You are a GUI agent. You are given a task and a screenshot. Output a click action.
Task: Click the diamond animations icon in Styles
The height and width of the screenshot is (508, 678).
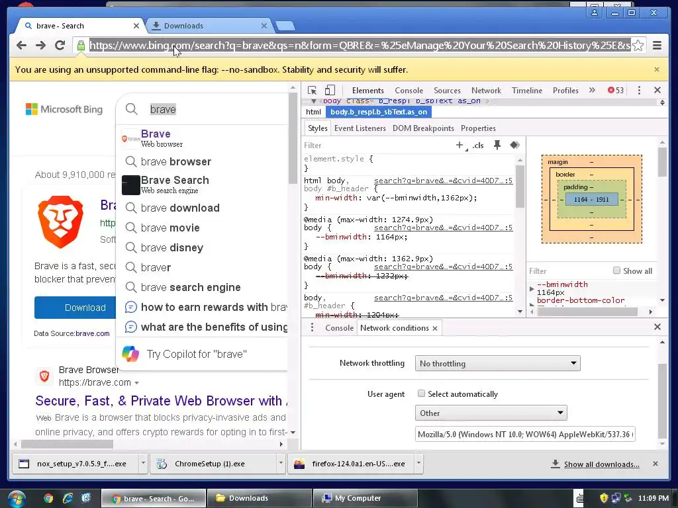point(514,145)
